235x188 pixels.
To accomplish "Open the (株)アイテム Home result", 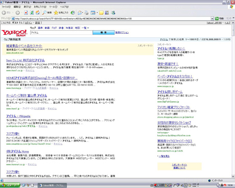I will pyautogui.click(x=17, y=151).
